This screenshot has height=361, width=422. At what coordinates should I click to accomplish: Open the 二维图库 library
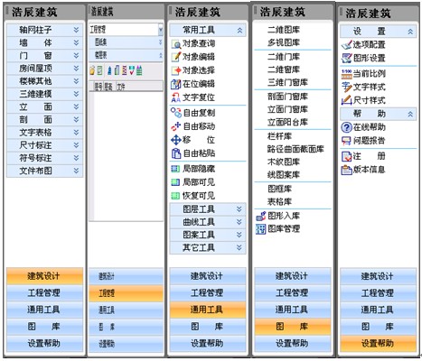(284, 30)
